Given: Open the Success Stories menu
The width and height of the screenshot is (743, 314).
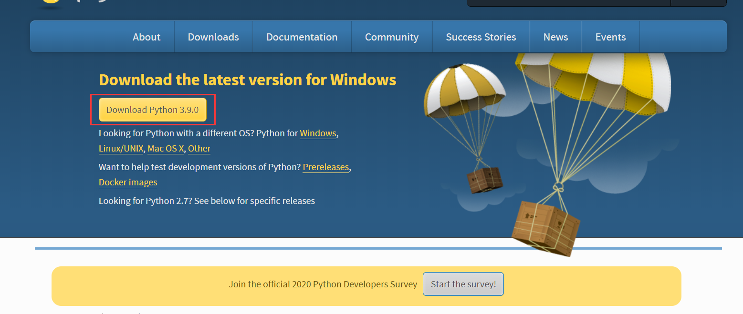Looking at the screenshot, I should coord(481,37).
